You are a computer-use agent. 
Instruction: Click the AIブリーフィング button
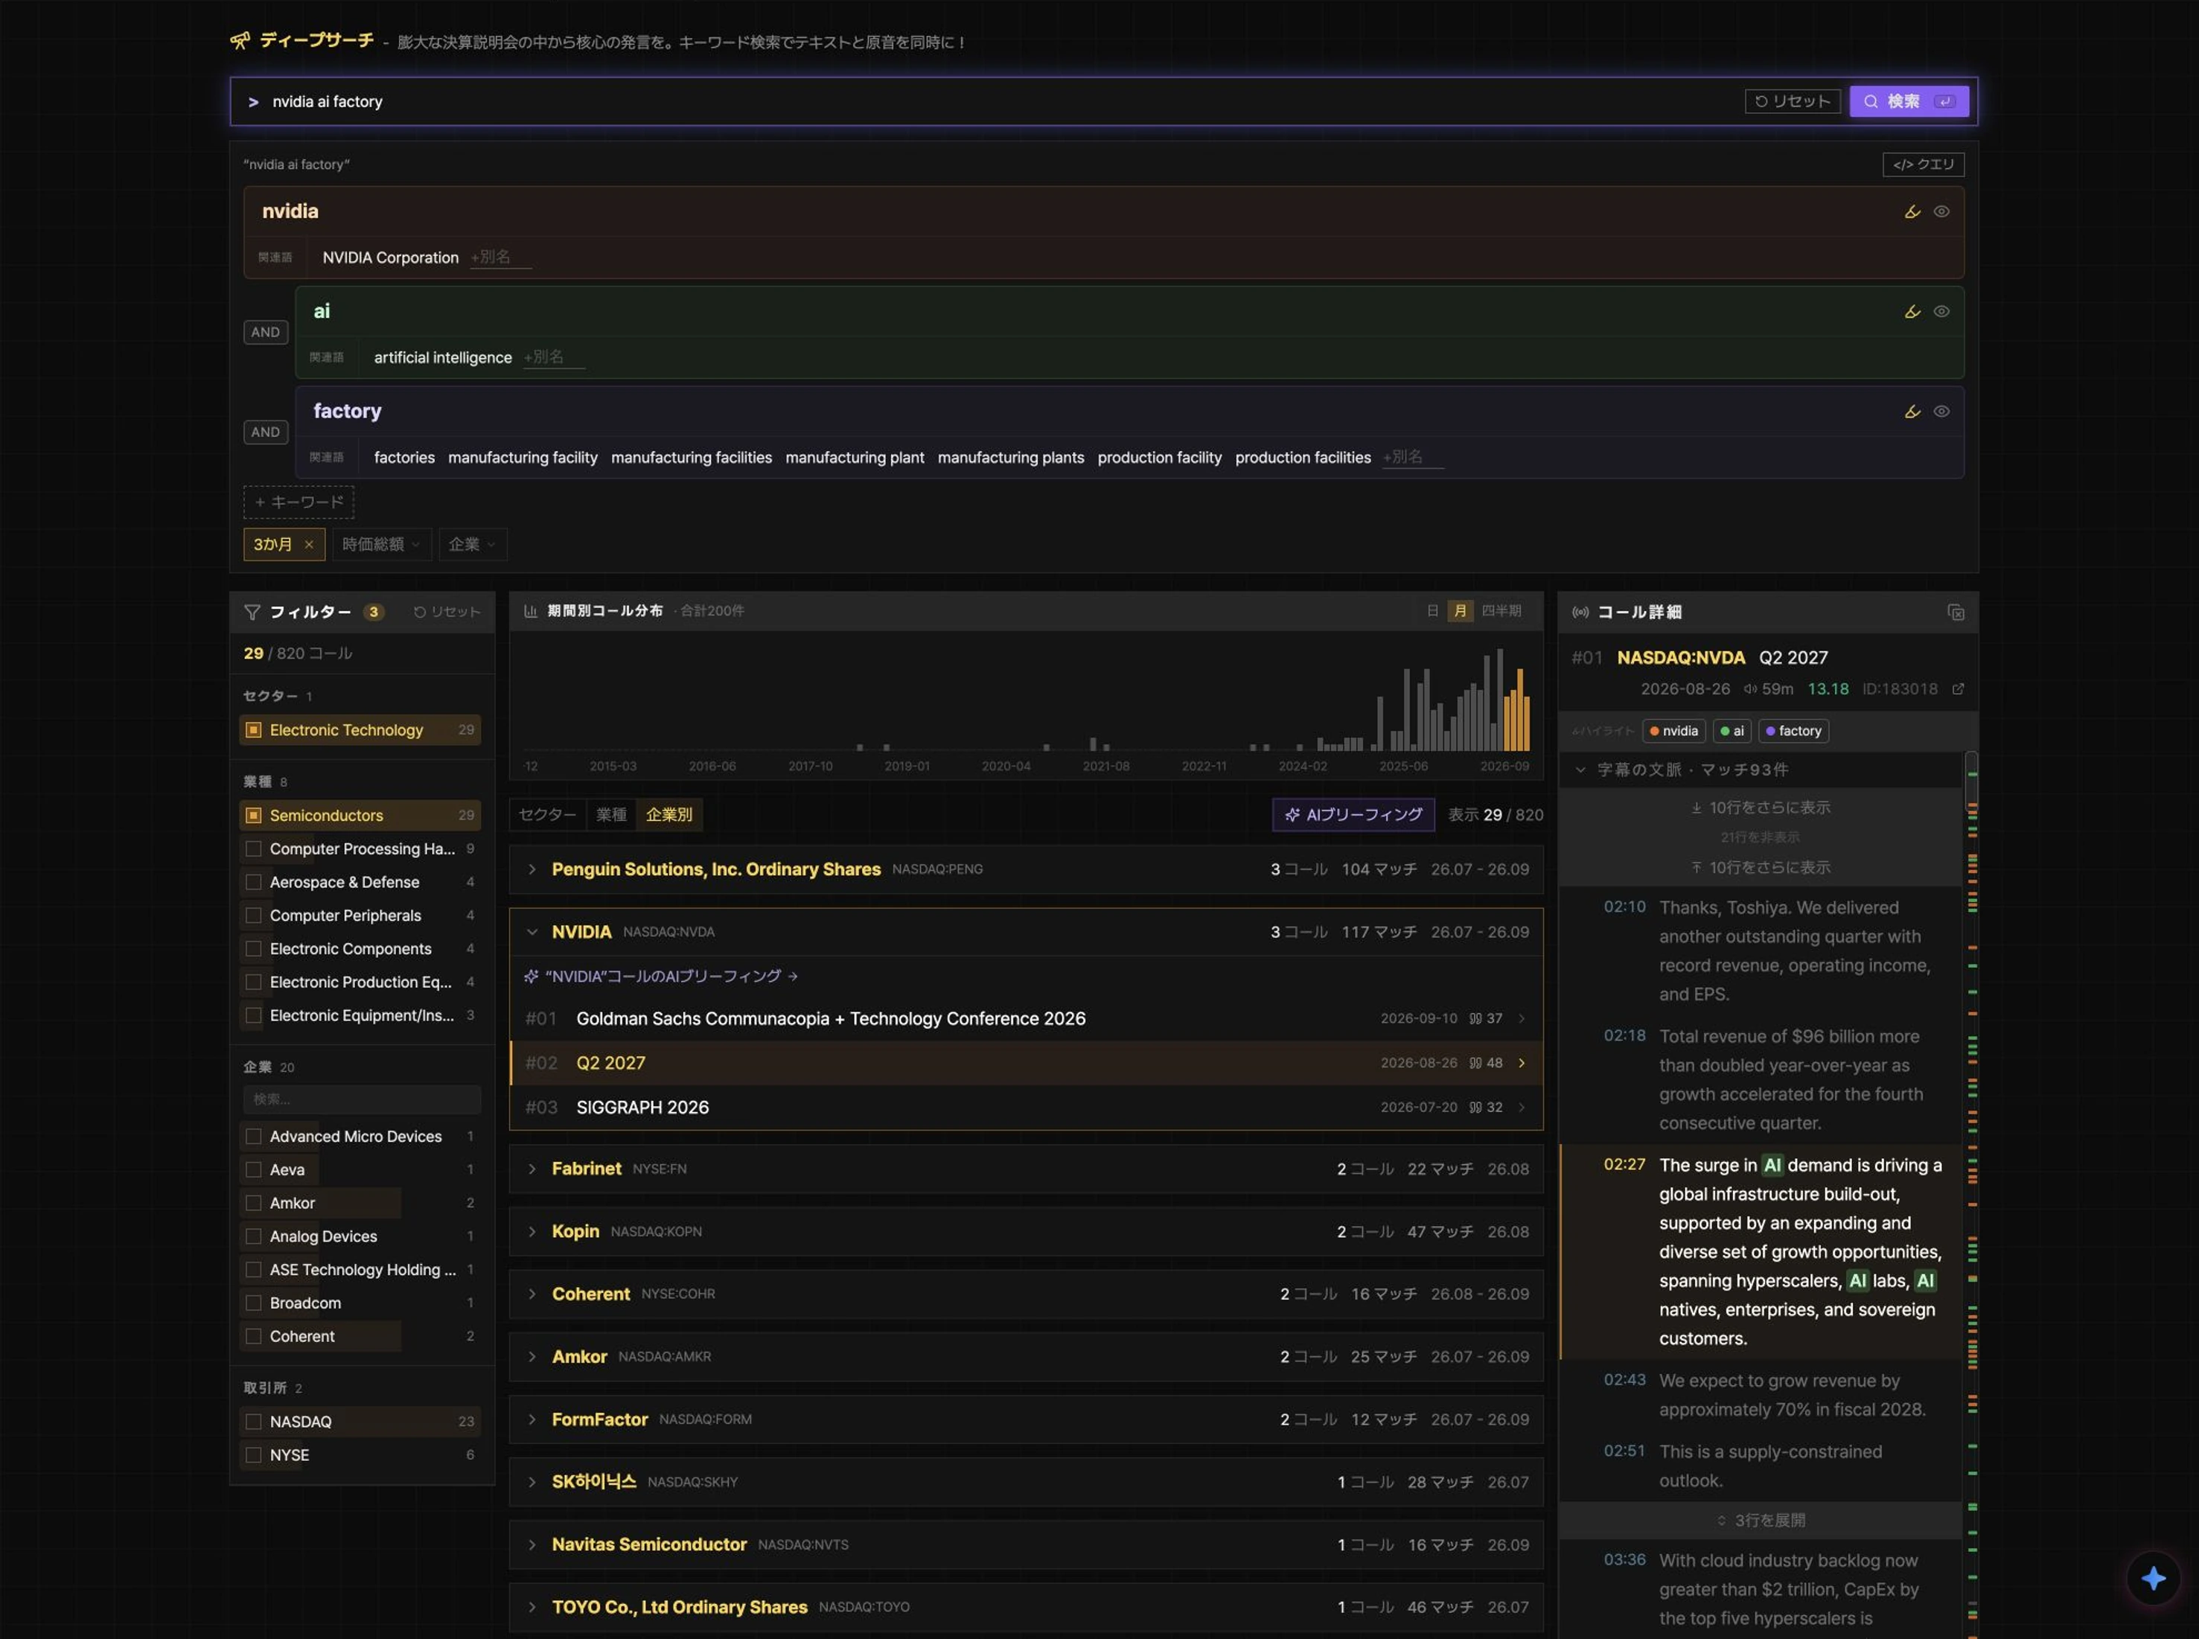click(1353, 814)
